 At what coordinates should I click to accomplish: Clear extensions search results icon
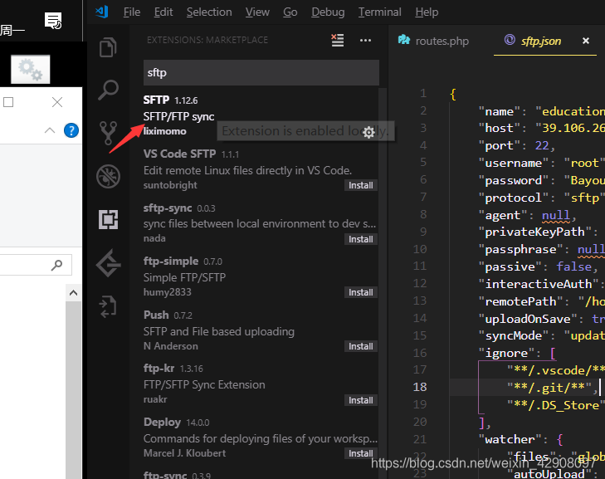click(337, 40)
